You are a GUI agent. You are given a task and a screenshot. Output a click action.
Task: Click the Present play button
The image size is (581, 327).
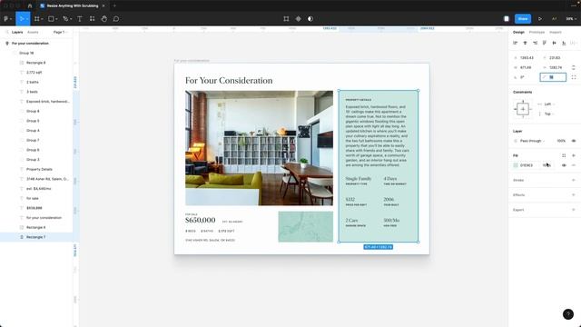coord(540,18)
